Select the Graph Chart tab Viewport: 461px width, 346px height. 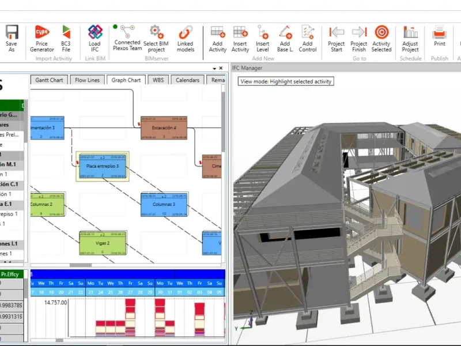tap(126, 80)
